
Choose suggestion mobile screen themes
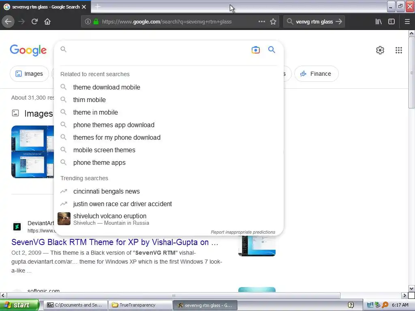pyautogui.click(x=104, y=150)
